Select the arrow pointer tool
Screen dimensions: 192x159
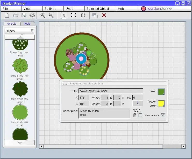64,16
